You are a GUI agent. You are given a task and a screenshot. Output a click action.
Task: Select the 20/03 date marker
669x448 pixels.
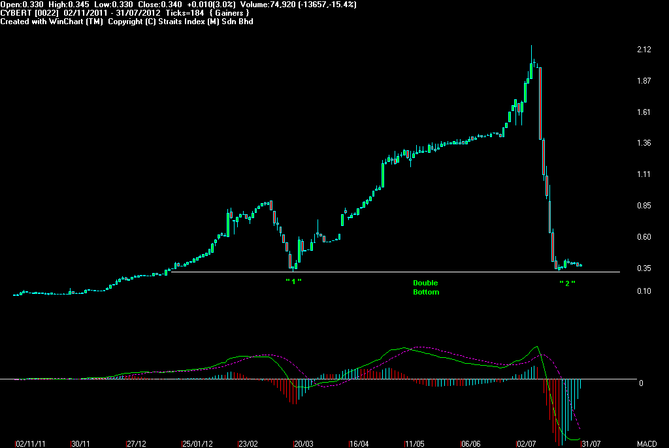tap(303, 443)
